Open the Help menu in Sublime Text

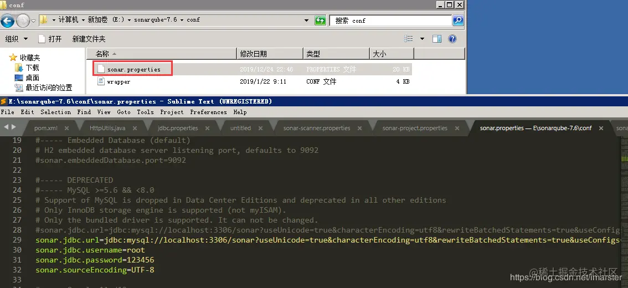(240, 112)
